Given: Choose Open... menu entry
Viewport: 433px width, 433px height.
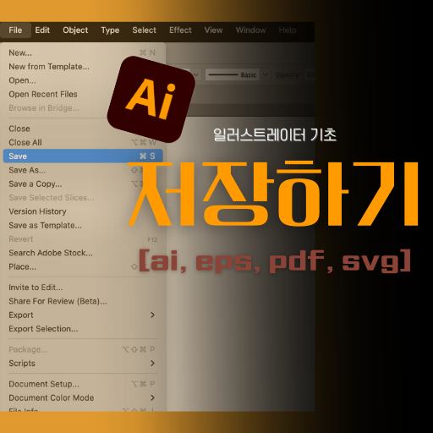Looking at the screenshot, I should point(83,80).
